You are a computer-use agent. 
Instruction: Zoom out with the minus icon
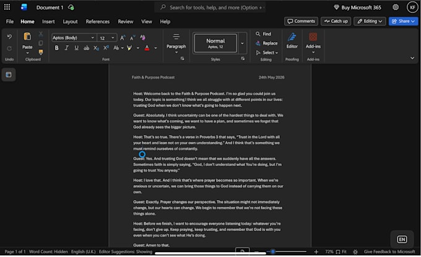click(257, 251)
